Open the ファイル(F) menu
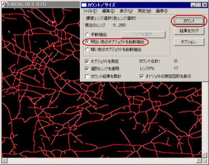 click(x=90, y=11)
